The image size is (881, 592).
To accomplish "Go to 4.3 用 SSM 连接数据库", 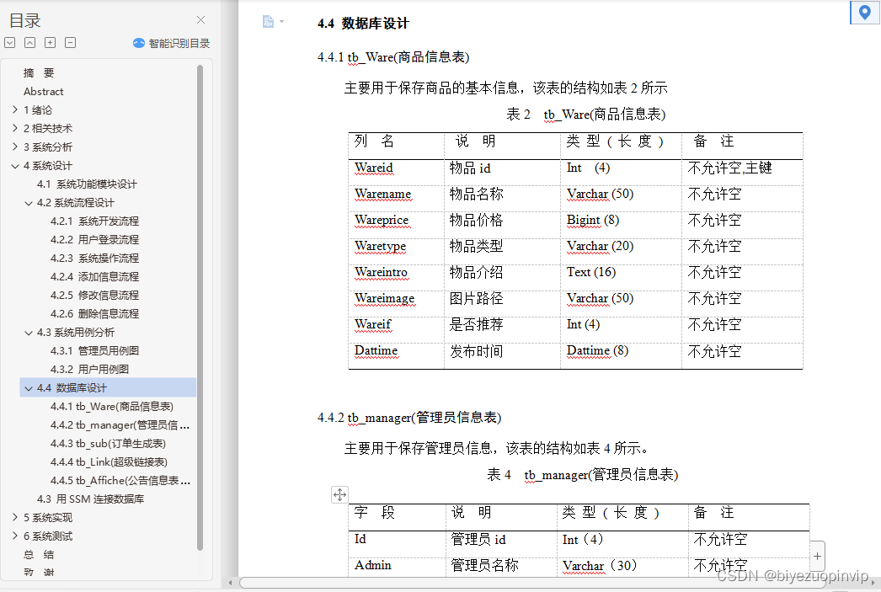I will click(x=90, y=499).
